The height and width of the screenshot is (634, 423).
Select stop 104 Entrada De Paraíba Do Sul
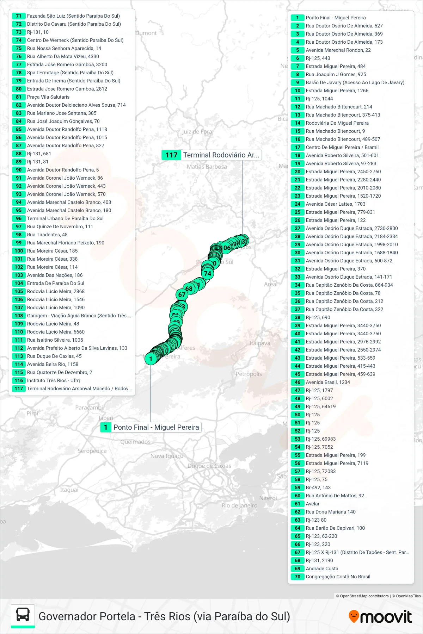click(x=72, y=283)
